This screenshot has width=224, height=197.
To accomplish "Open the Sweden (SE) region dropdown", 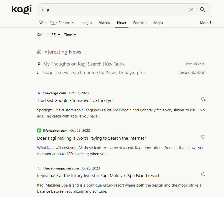I will coord(49,35).
